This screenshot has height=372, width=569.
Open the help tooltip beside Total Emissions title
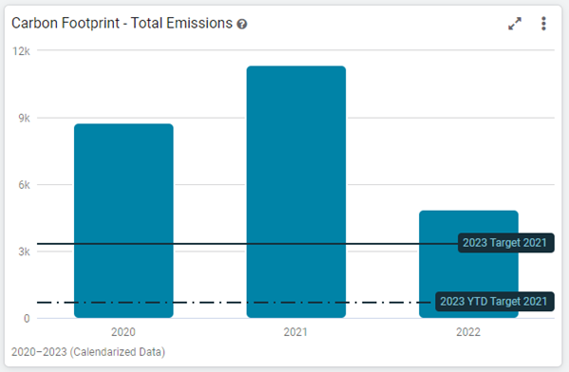click(x=241, y=25)
